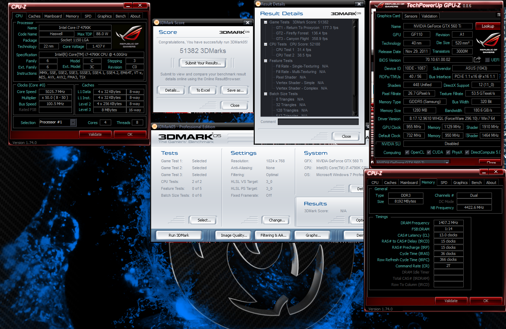Collapse the CPU Tests tree node

265,44
